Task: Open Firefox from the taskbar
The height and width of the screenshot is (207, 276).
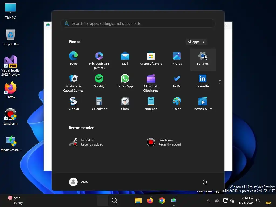Action: click(x=150, y=201)
